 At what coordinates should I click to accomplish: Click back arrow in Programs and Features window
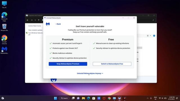[x=28, y=20]
